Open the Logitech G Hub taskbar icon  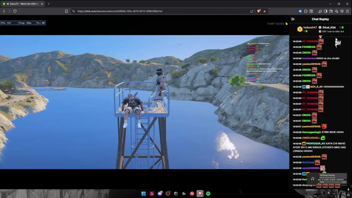click(184, 194)
